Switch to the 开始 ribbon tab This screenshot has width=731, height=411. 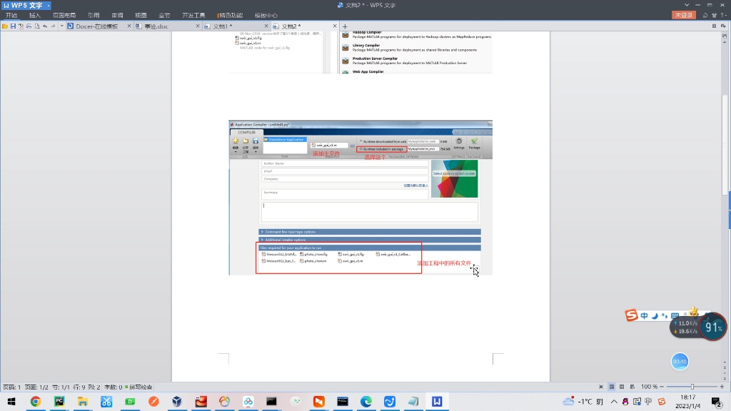[11, 16]
